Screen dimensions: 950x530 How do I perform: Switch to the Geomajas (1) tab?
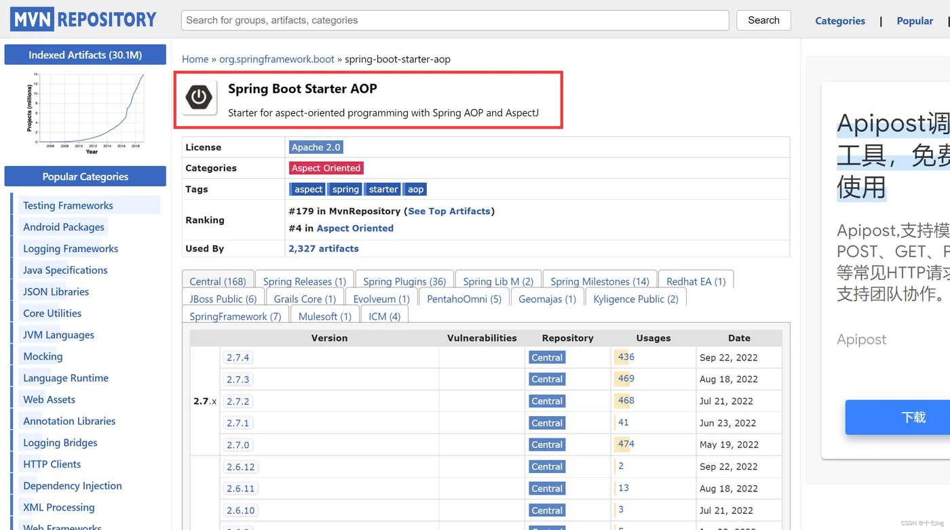pos(547,298)
